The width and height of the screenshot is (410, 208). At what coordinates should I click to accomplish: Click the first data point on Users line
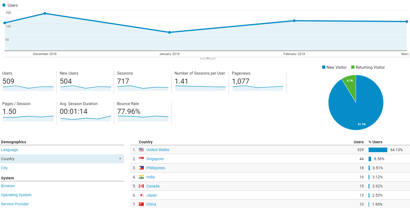point(5,23)
